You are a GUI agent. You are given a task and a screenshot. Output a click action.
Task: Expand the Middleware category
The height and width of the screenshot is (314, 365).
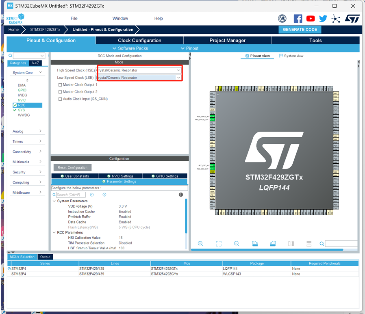tap(41, 193)
